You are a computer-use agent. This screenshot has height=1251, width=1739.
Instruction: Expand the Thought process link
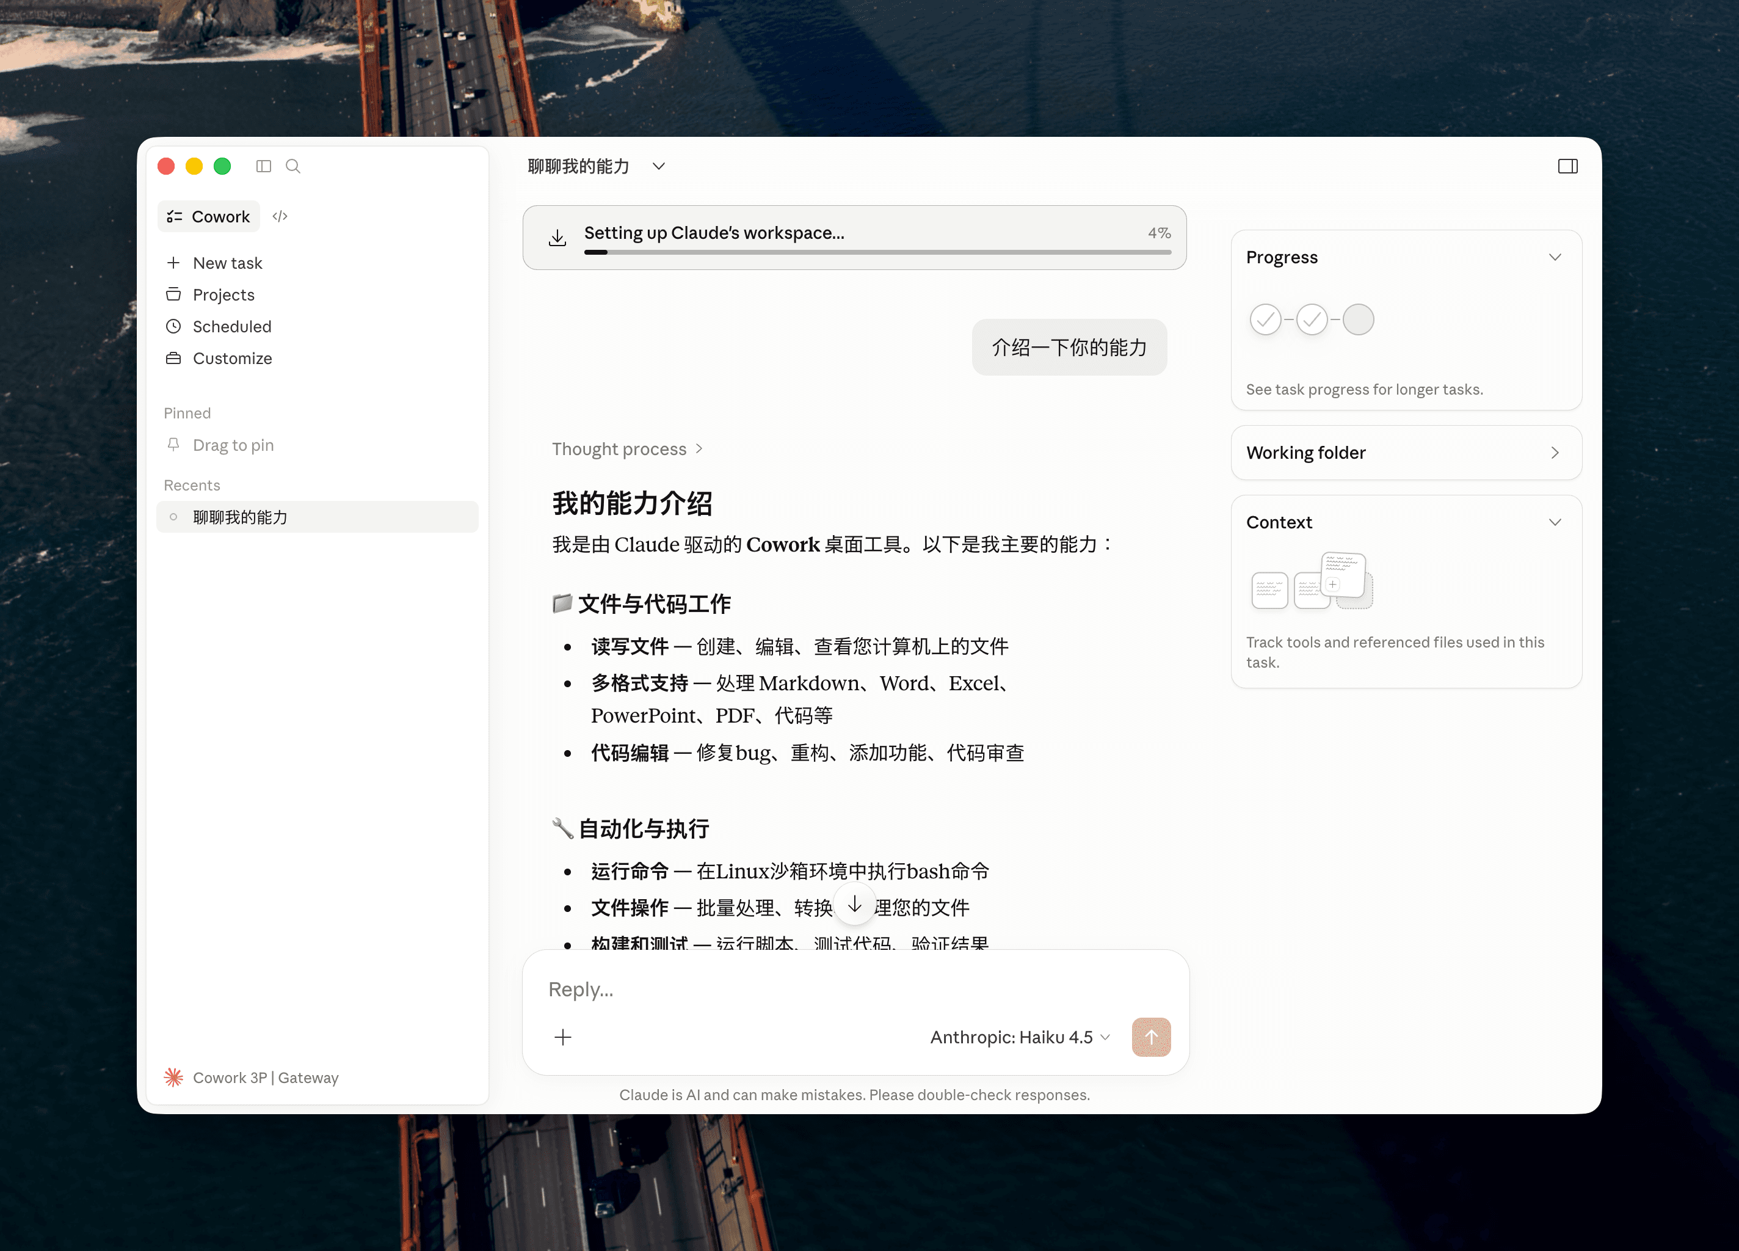point(626,449)
